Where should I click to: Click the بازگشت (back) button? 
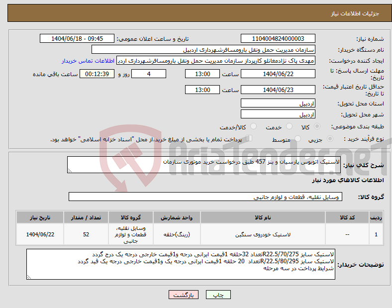coord(184,295)
